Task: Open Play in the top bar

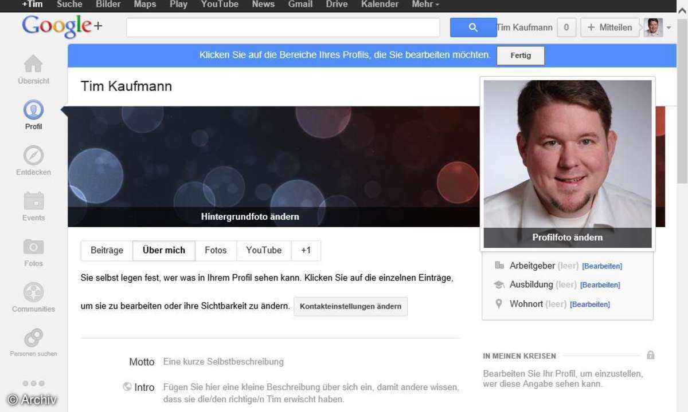Action: click(x=178, y=4)
